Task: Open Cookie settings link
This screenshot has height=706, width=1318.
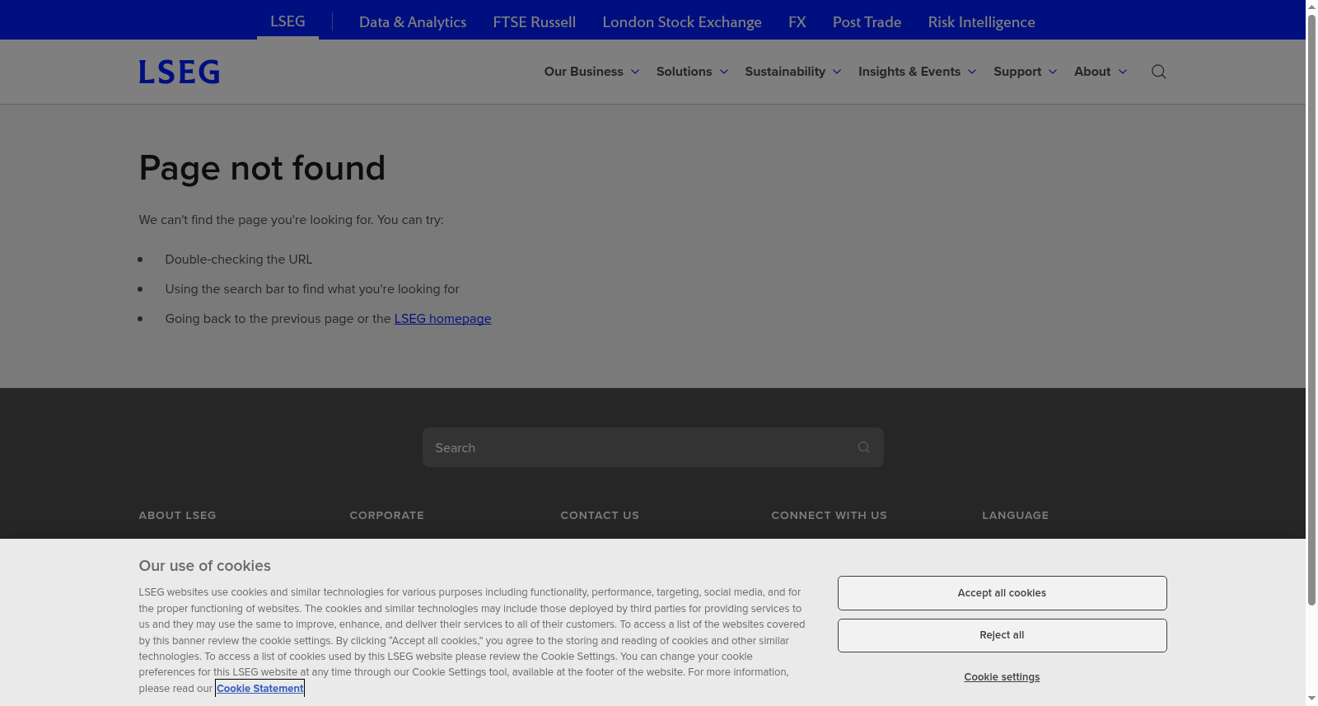Action: pos(1002,677)
